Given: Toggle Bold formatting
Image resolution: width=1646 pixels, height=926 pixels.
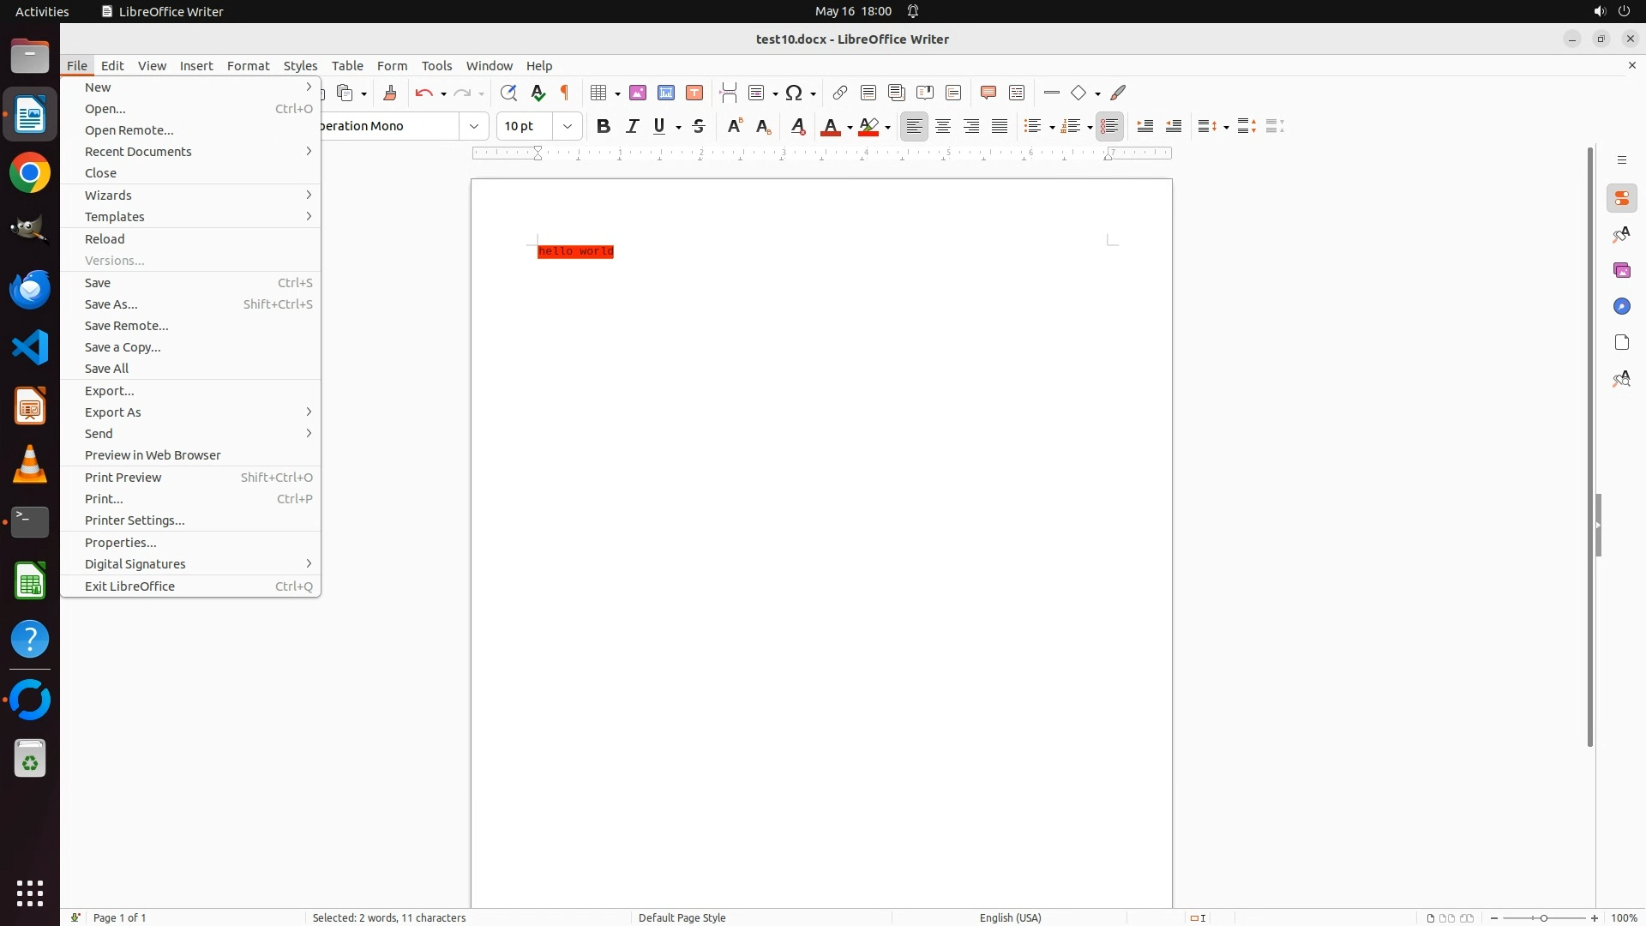Looking at the screenshot, I should pyautogui.click(x=604, y=126).
